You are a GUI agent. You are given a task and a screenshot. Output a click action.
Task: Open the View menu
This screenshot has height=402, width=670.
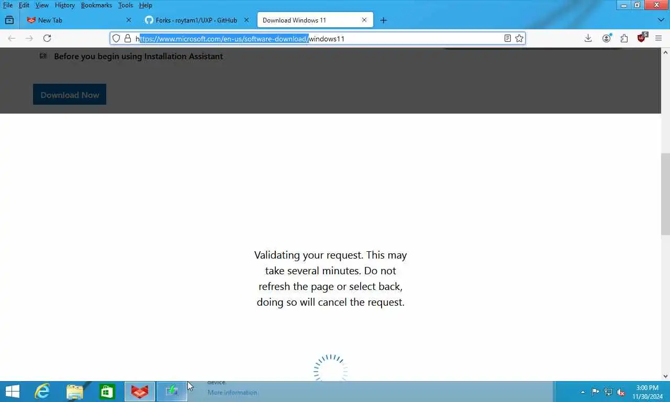42,5
